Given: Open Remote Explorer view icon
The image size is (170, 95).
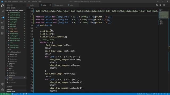Looking at the screenshot, I should [x=2, y=28].
